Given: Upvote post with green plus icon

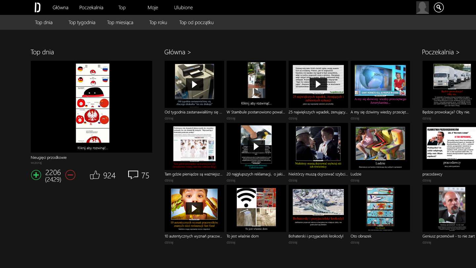Looking at the screenshot, I should click(x=36, y=175).
